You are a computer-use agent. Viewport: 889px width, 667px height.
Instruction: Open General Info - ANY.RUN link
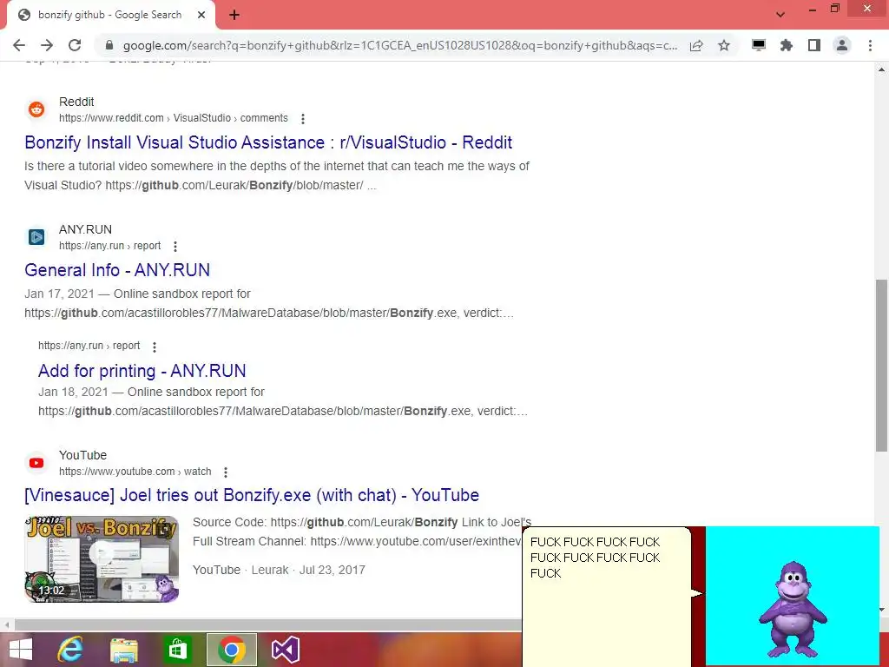[x=117, y=270]
